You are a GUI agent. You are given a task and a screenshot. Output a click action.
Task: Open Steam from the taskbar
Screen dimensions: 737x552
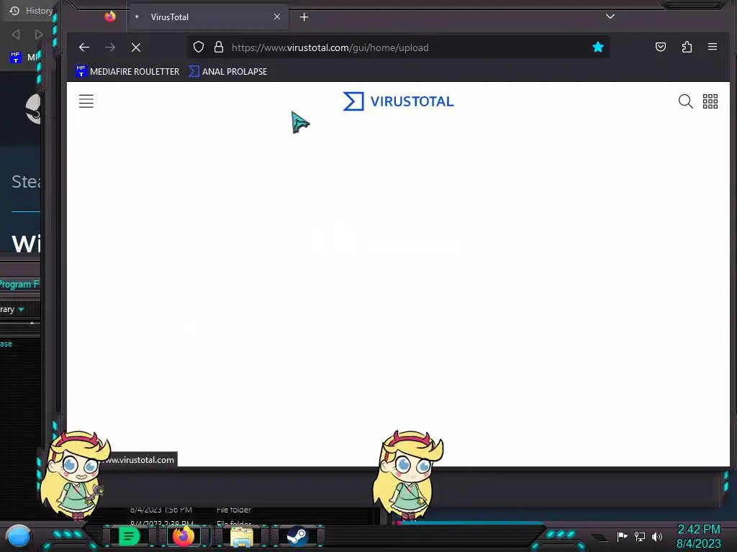pos(297,536)
